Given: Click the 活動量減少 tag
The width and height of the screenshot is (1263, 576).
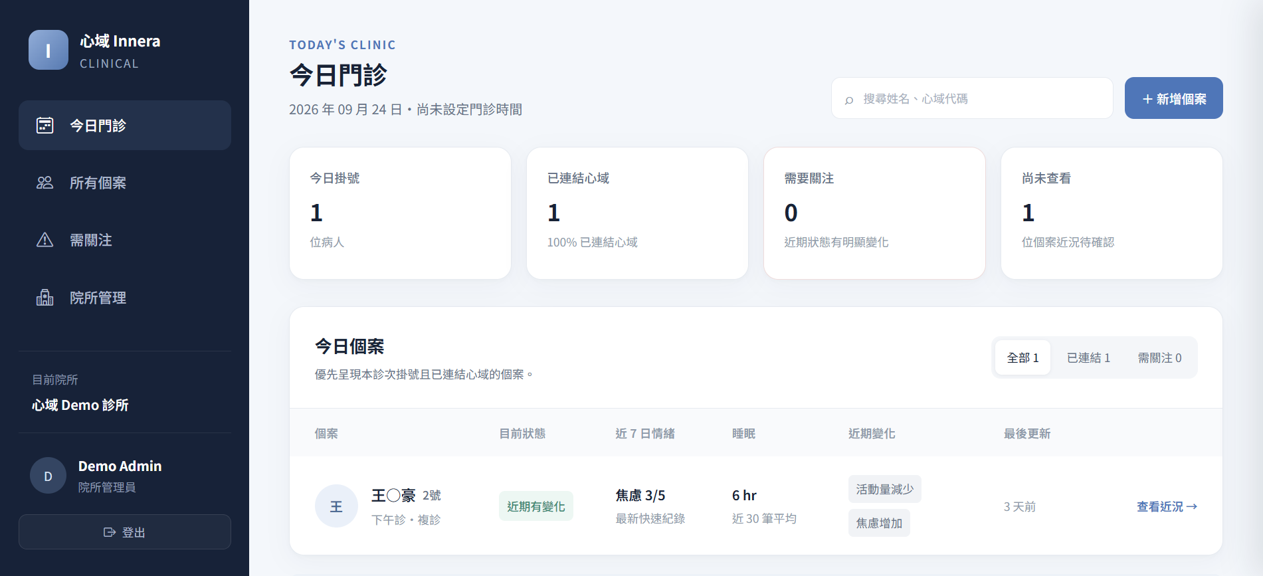Looking at the screenshot, I should (885, 489).
